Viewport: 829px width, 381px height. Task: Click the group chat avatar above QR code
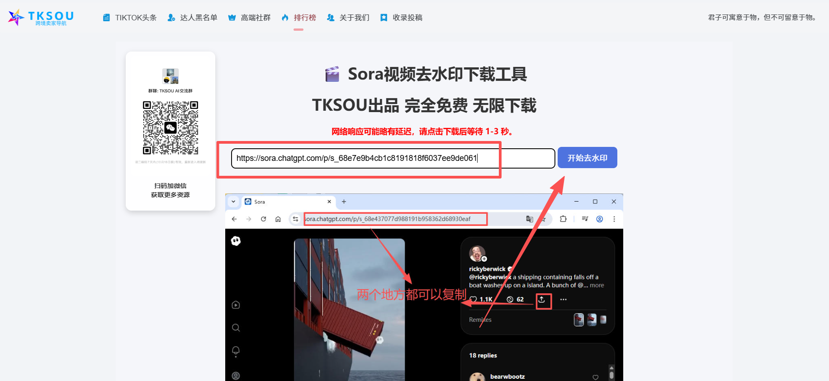coord(171,76)
